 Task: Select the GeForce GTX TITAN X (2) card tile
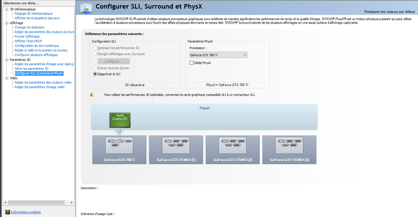[x=233, y=150]
